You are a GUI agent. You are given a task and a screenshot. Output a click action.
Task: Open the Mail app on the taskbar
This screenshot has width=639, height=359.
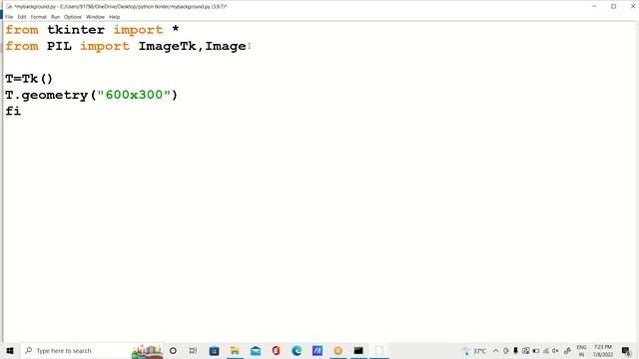[x=256, y=350]
